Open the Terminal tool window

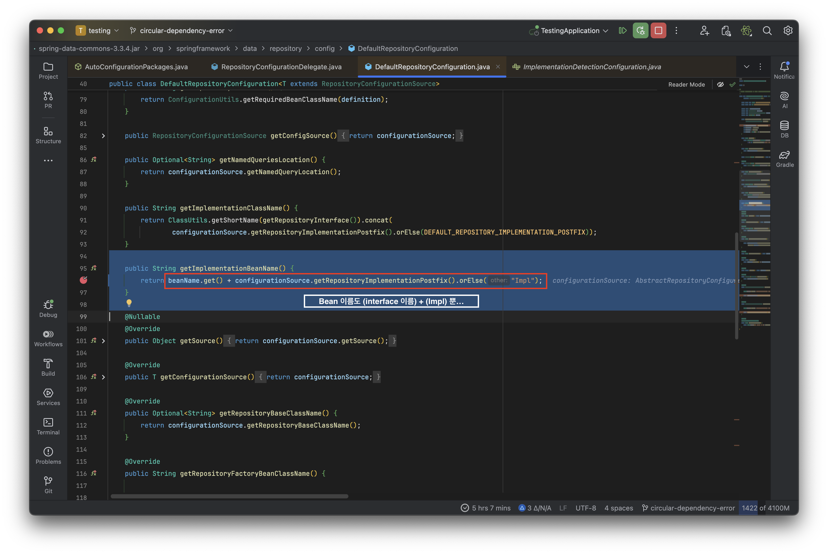(48, 427)
